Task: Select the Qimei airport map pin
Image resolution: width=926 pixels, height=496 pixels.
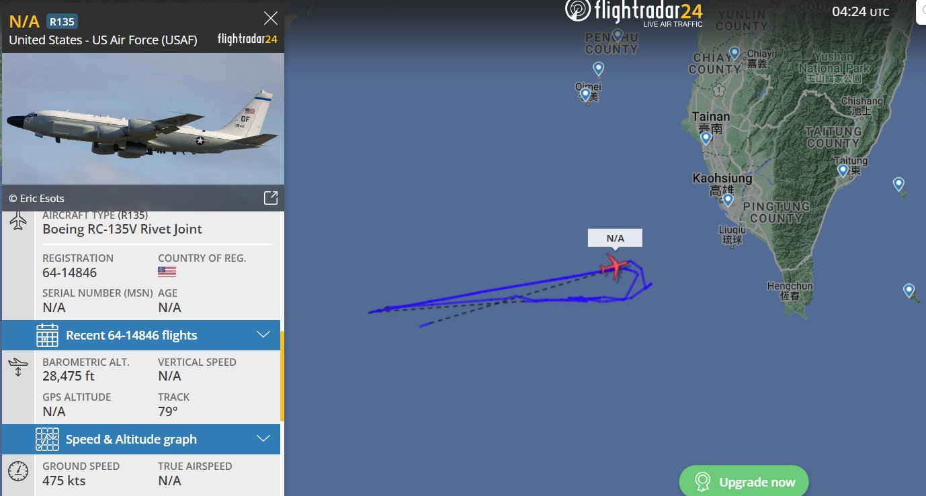Action: click(585, 94)
